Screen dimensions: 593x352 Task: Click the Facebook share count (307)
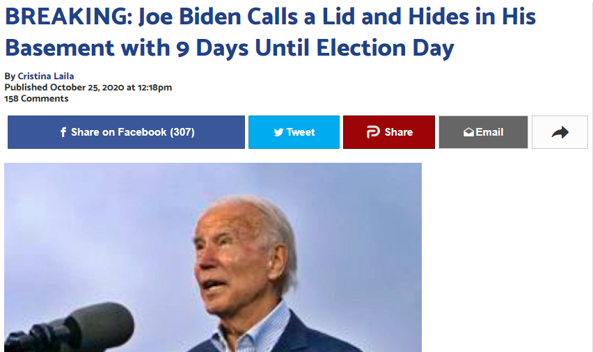tap(182, 132)
